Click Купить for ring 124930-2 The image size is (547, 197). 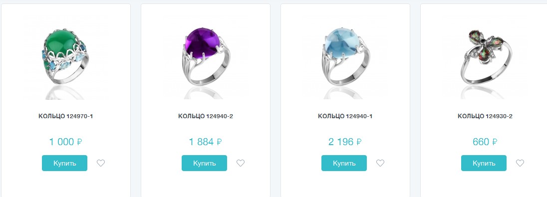tap(484, 163)
